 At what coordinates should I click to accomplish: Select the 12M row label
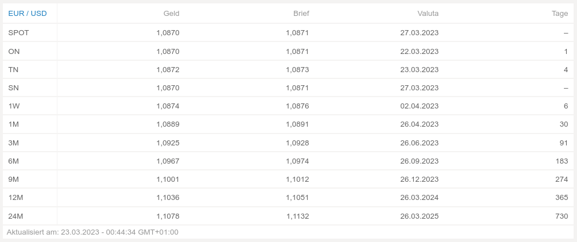(16, 198)
